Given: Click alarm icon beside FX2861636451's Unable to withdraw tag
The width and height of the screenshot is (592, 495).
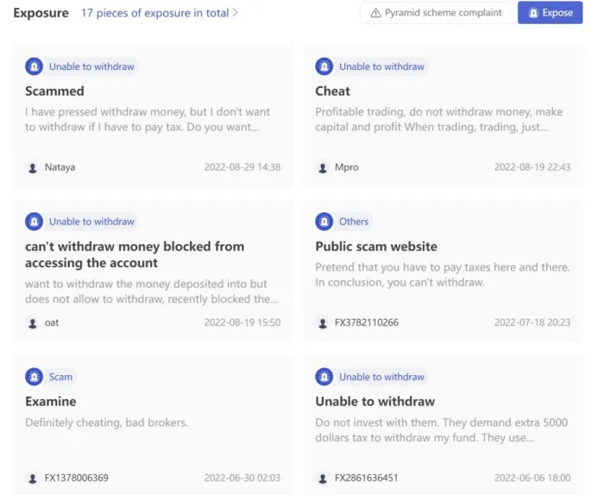Looking at the screenshot, I should (324, 377).
